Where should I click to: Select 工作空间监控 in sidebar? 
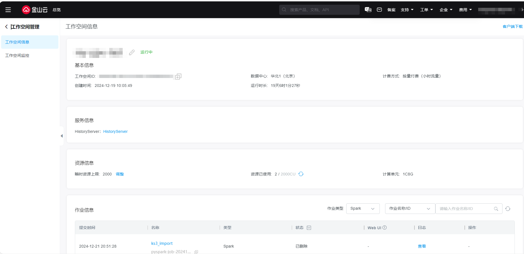pyautogui.click(x=17, y=55)
